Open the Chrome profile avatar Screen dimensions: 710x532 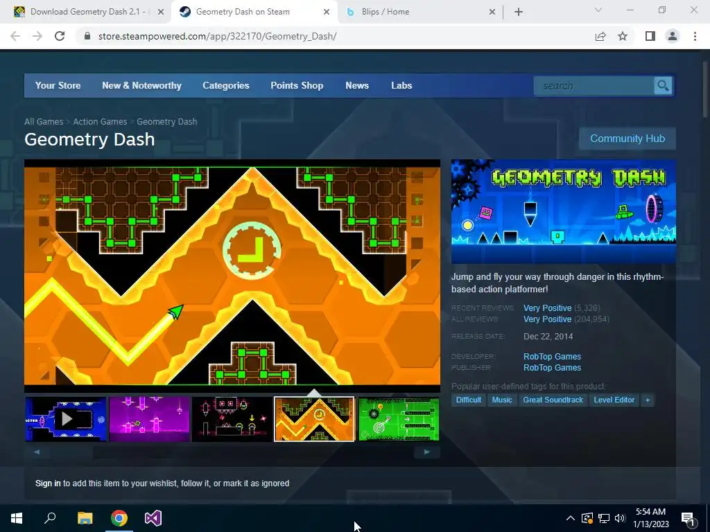[673, 36]
